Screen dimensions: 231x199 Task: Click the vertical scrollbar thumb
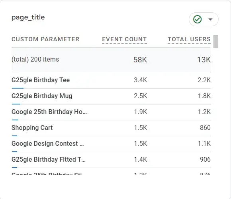point(216,41)
